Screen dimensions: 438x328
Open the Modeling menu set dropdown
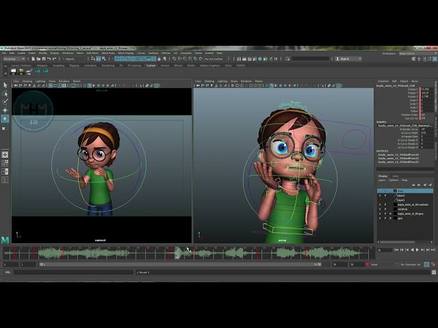[x=14, y=59]
